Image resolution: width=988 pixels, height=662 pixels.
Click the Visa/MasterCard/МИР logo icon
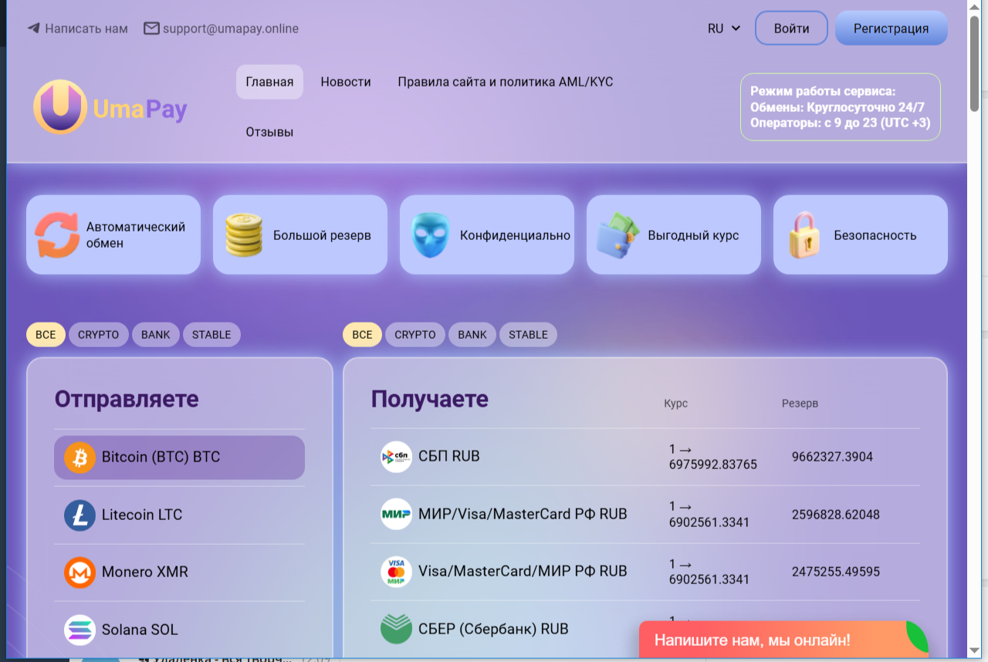coord(396,572)
